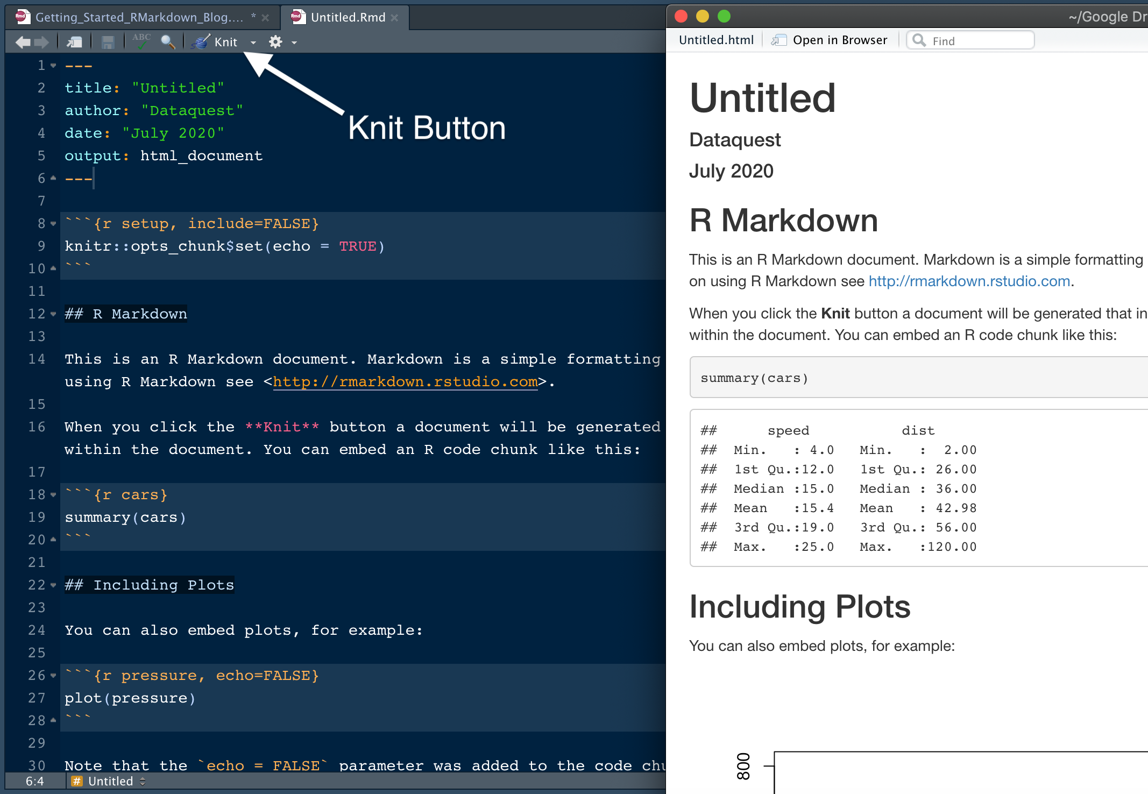Run spell check with the ABC icon
Screen dimensions: 1148x794
coord(141,41)
